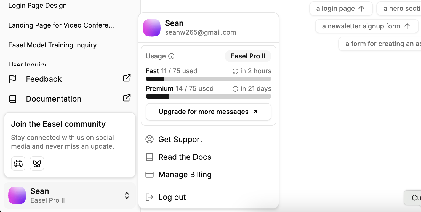421x212 pixels.
Task: Open the Easel Model Training Inquiry chat
Action: point(52,45)
